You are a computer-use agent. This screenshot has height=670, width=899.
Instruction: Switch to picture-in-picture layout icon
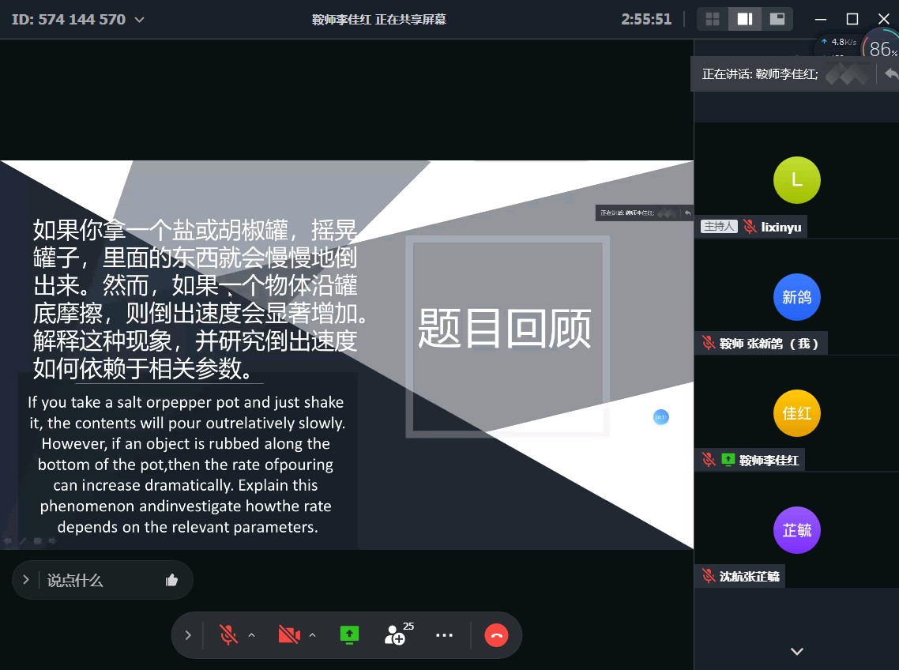point(777,19)
